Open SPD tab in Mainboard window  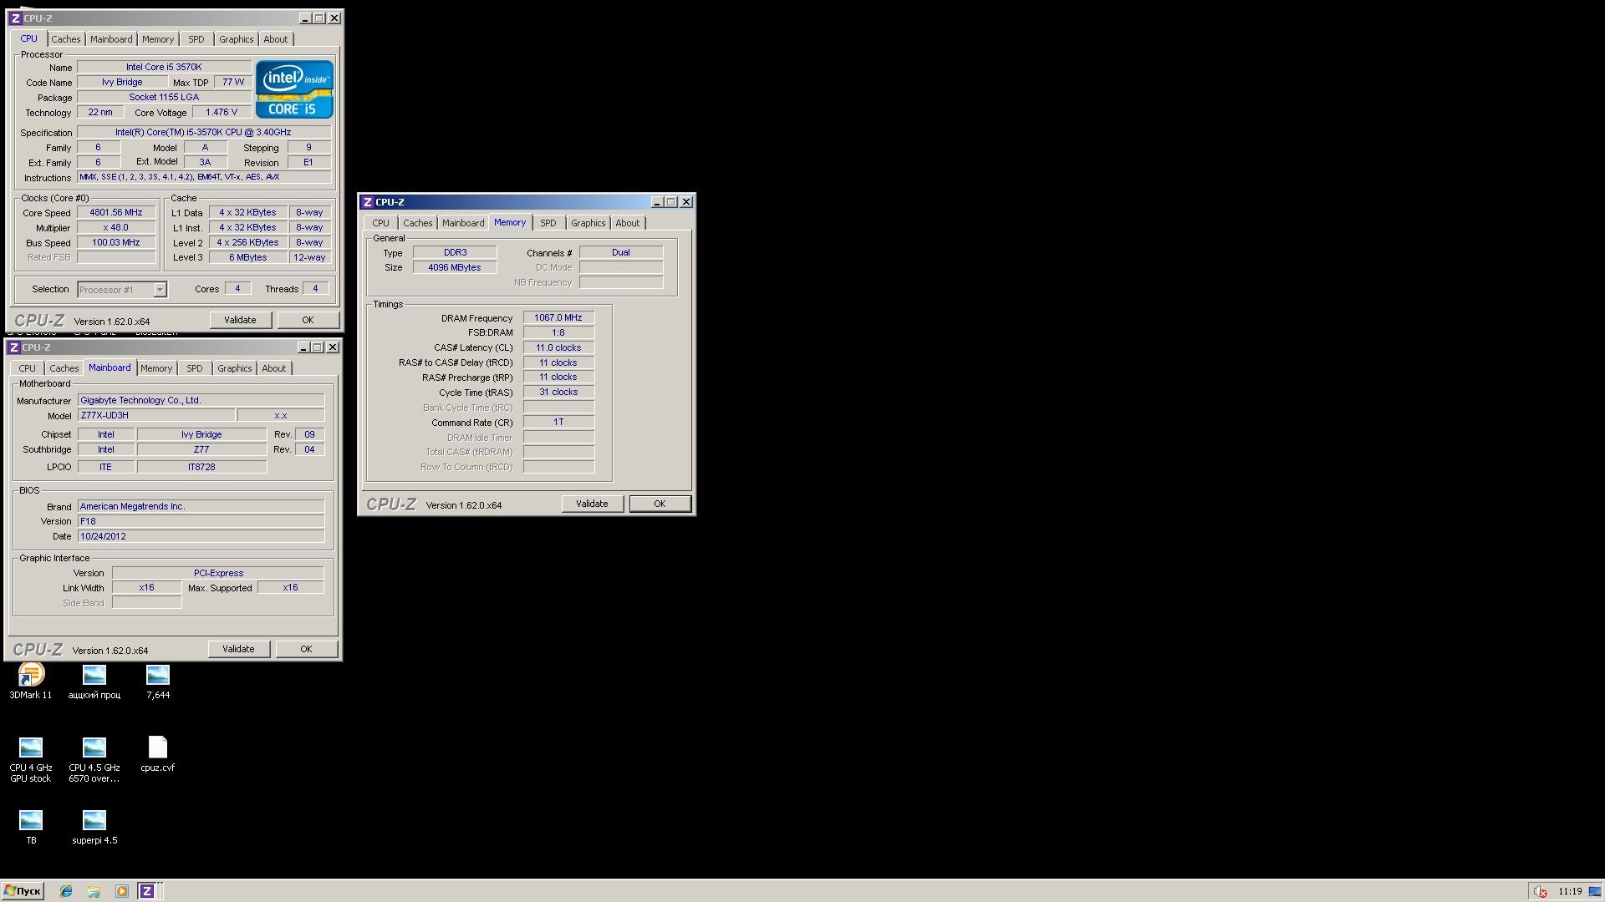click(194, 368)
